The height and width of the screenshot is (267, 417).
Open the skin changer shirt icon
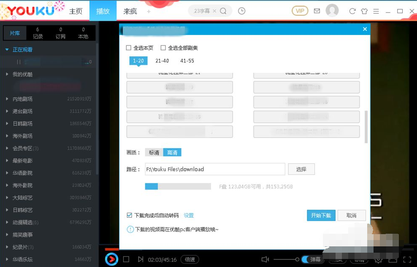[x=364, y=11]
